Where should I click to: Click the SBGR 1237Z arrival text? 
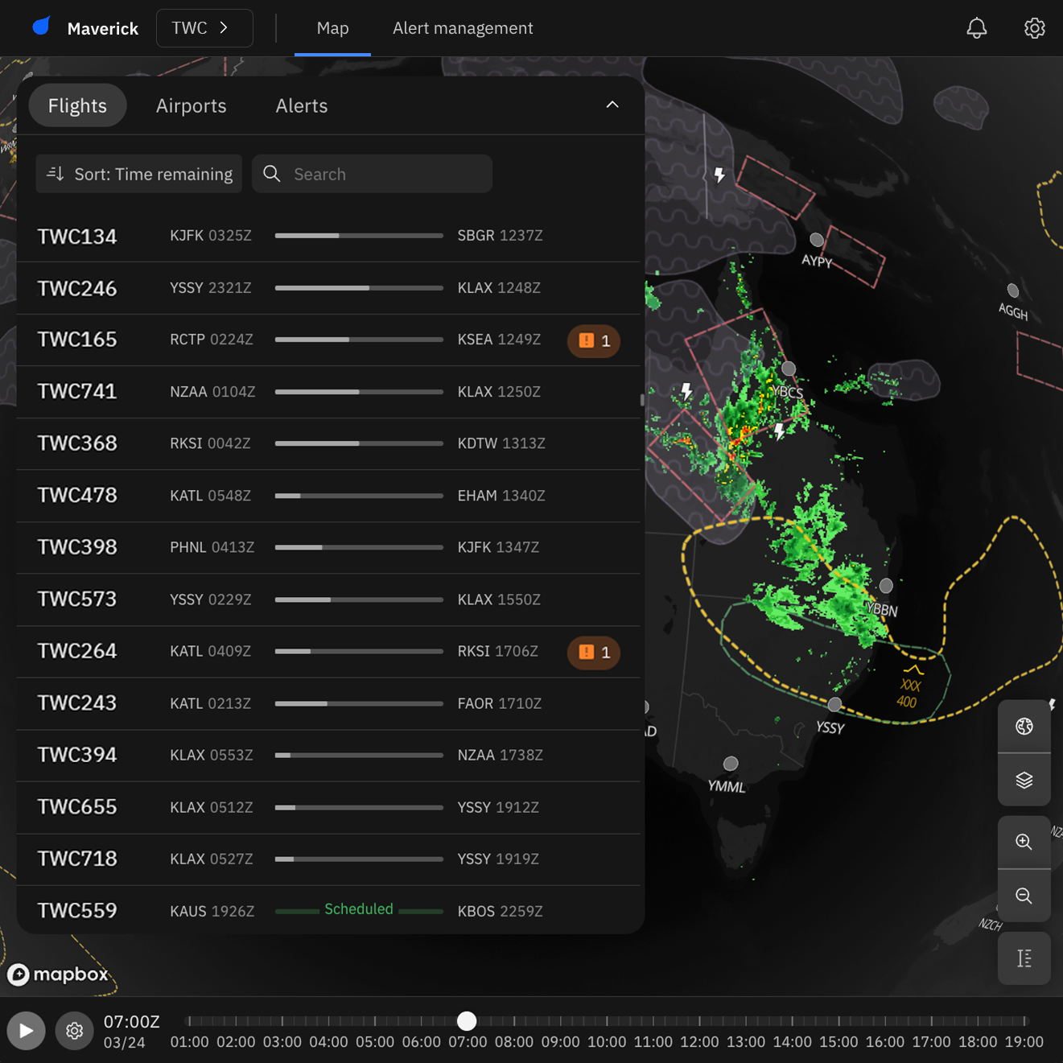click(x=500, y=236)
